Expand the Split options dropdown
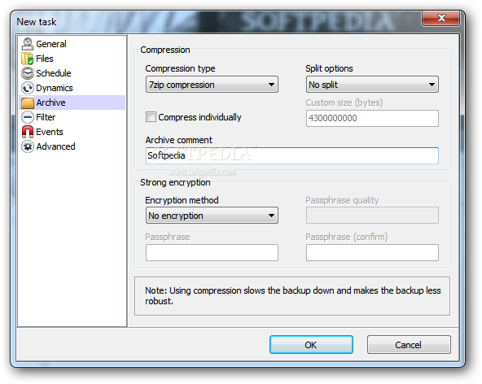 click(x=372, y=85)
